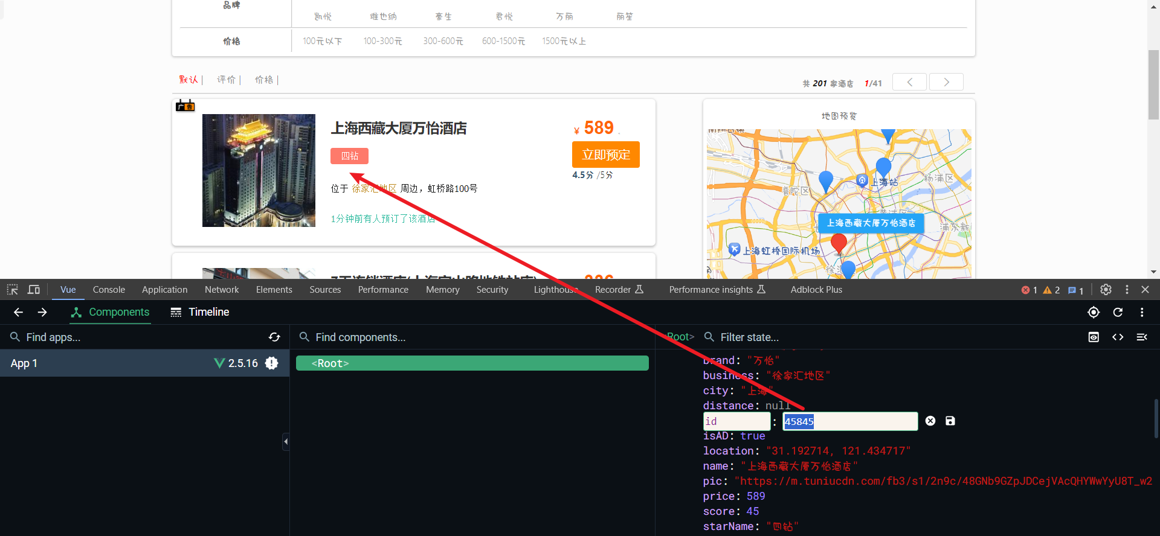Go forward in Vue devtools
Viewport: 1160px width, 536px height.
point(42,312)
